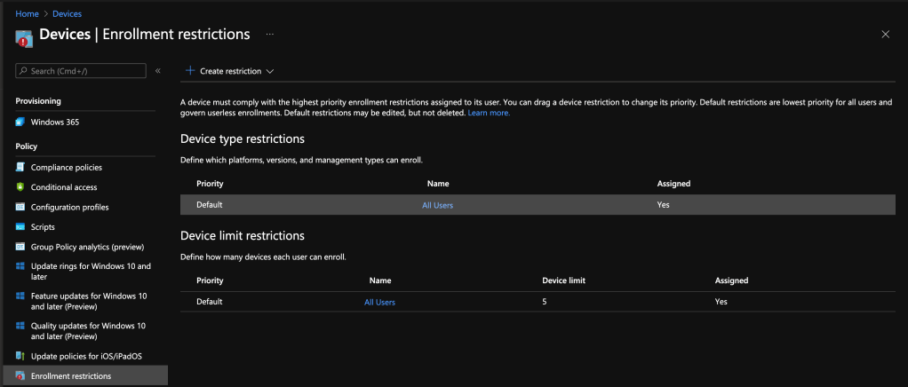This screenshot has width=908, height=387.
Task: Click the Update policies for iOS/iPadOS icon
Action: (x=20, y=356)
